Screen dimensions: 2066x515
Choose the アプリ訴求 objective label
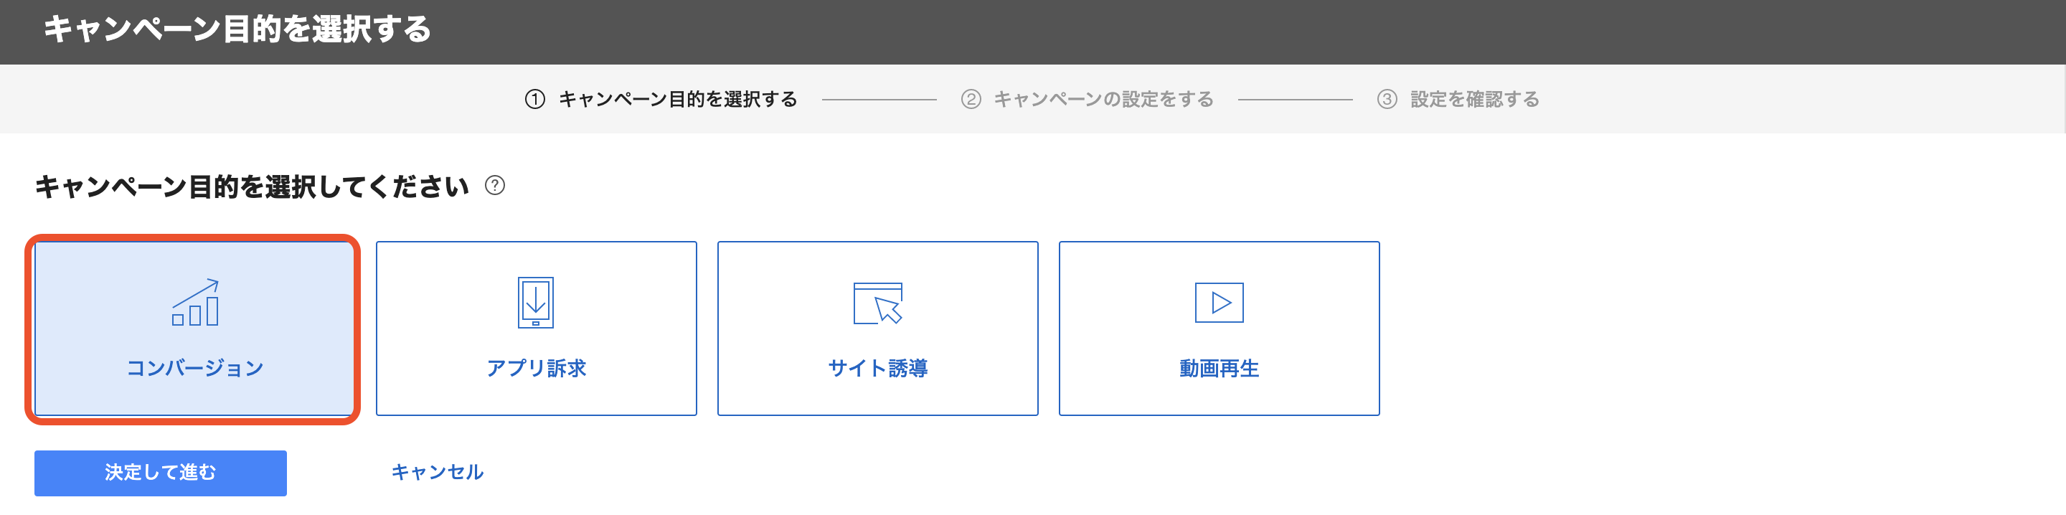536,368
